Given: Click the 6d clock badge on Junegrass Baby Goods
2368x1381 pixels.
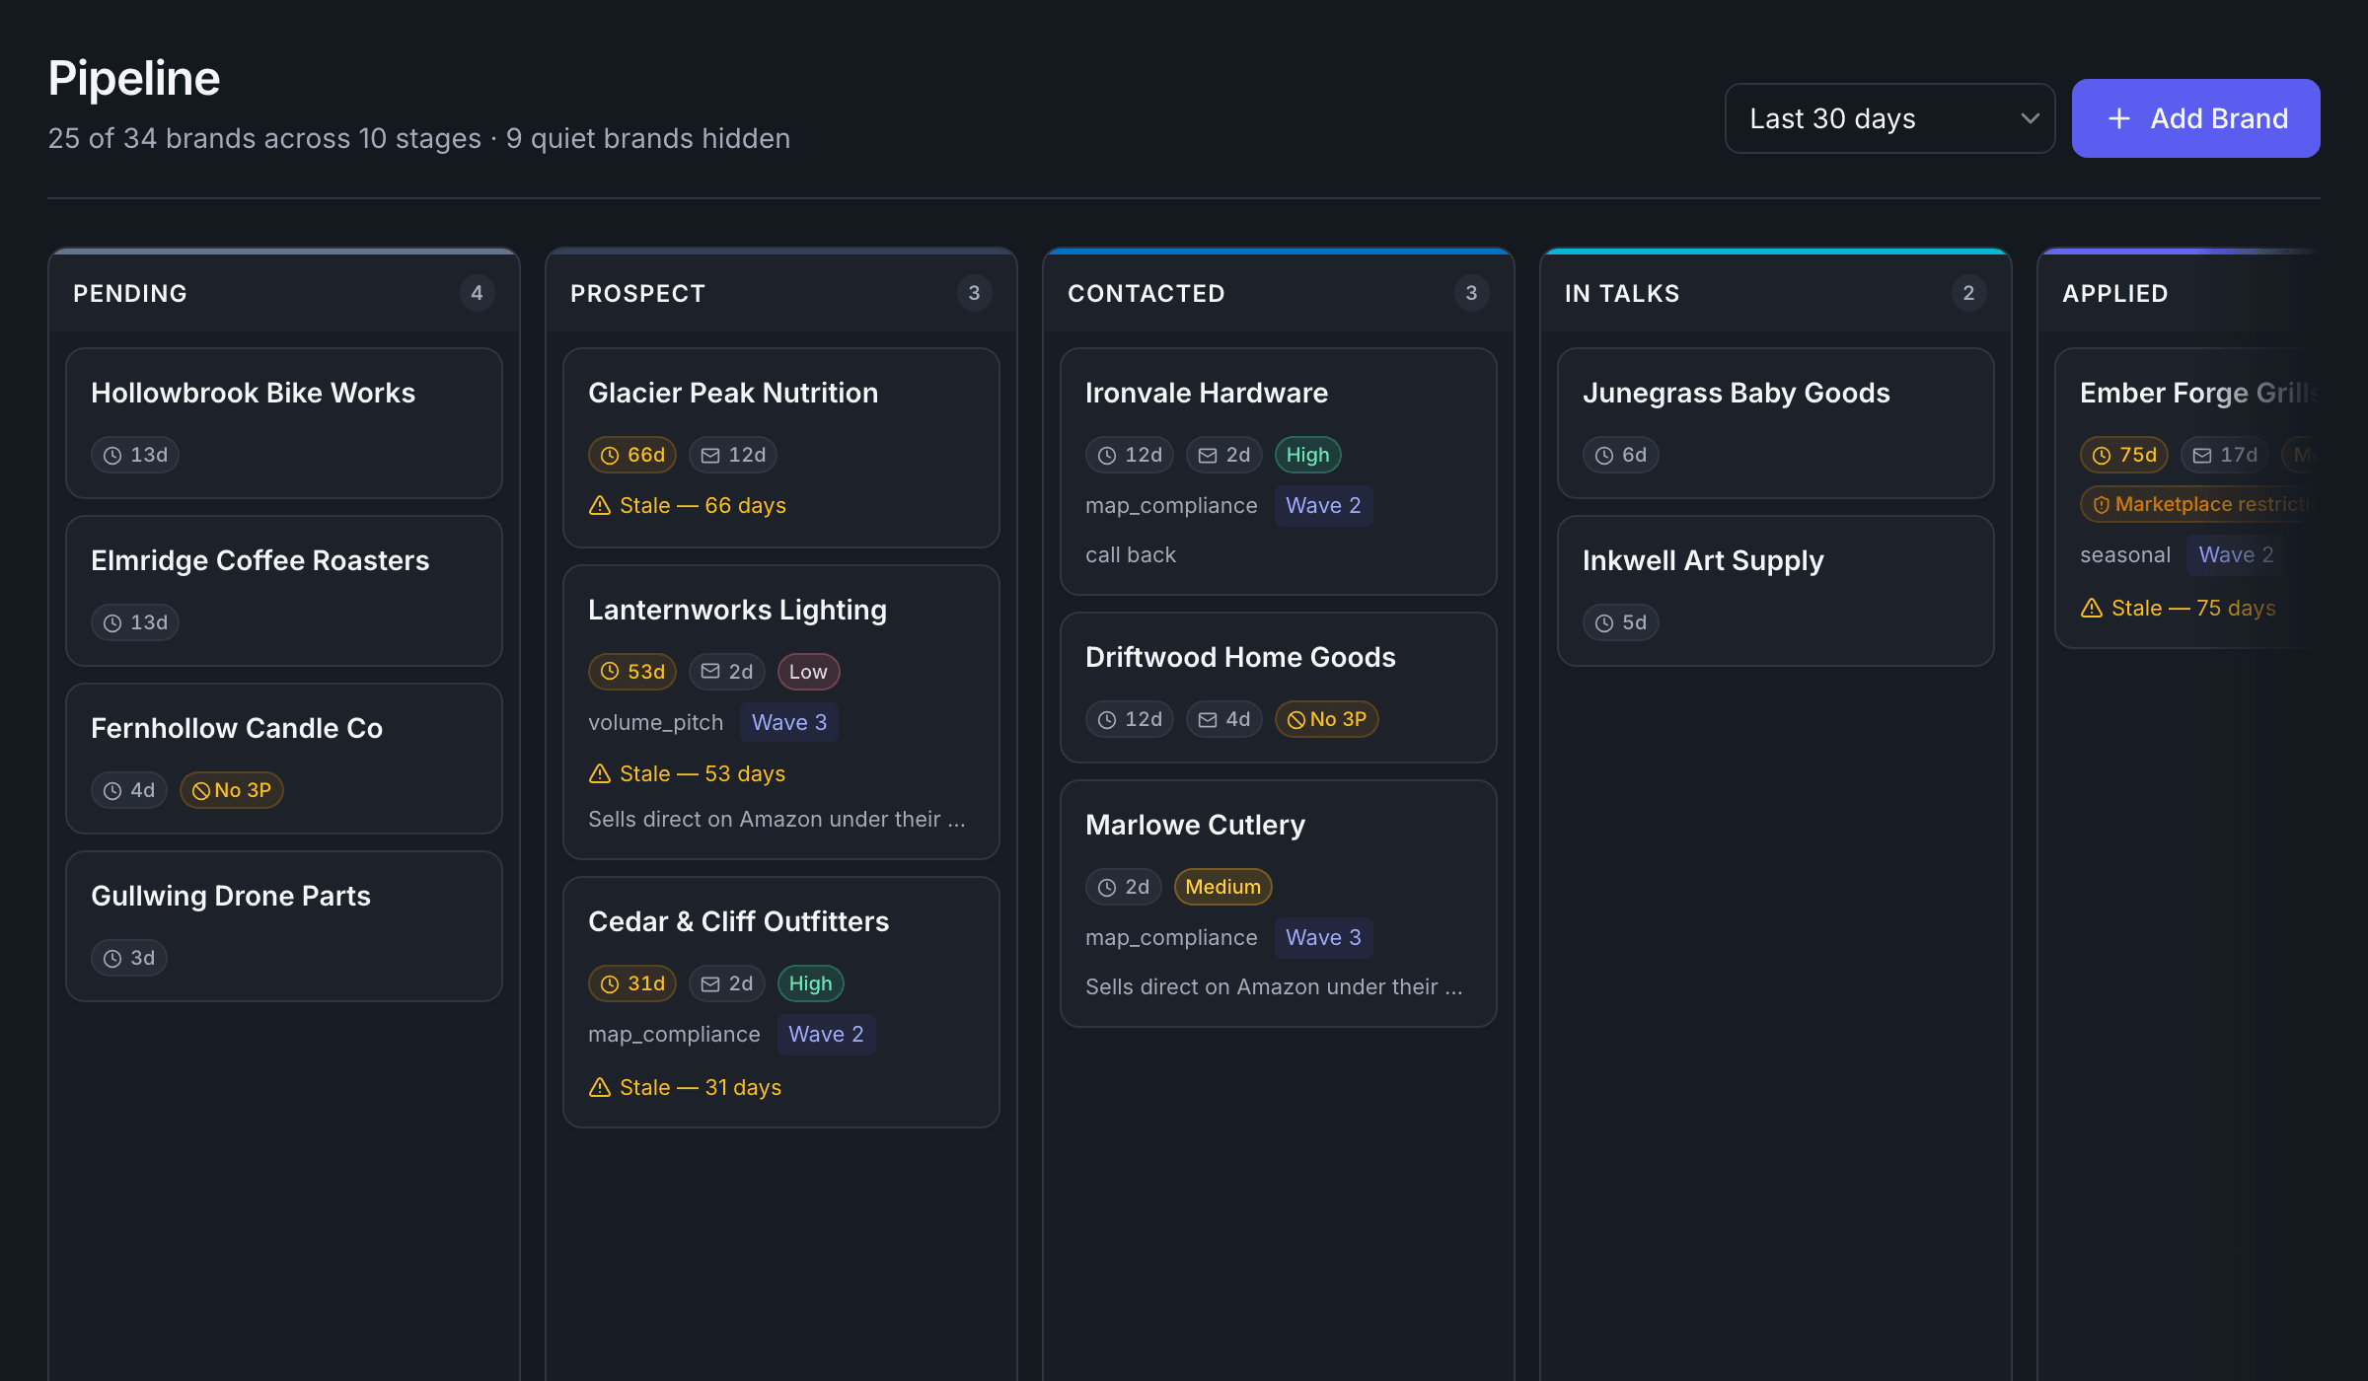Looking at the screenshot, I should tap(1621, 455).
